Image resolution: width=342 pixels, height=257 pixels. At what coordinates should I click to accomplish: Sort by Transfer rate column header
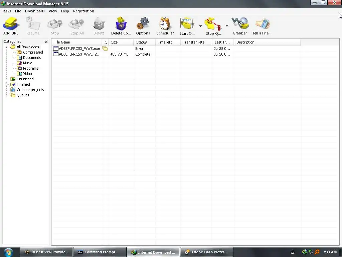pos(196,42)
